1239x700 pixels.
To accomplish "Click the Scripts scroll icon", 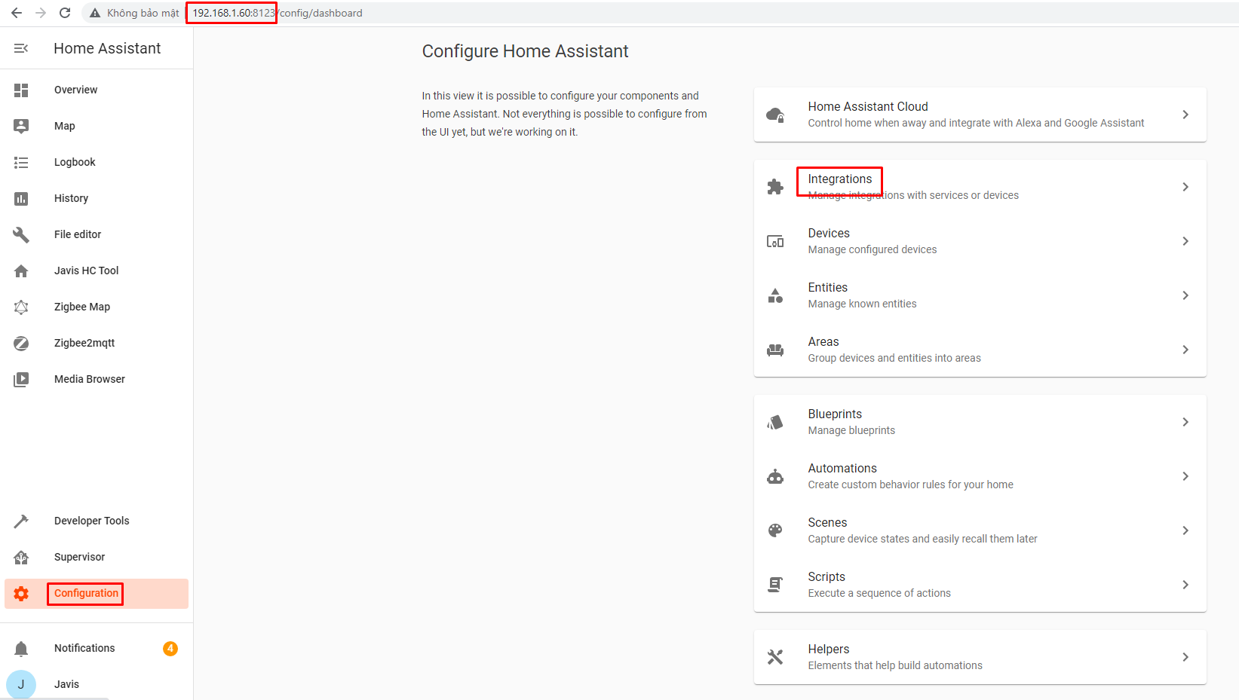I will pyautogui.click(x=775, y=585).
